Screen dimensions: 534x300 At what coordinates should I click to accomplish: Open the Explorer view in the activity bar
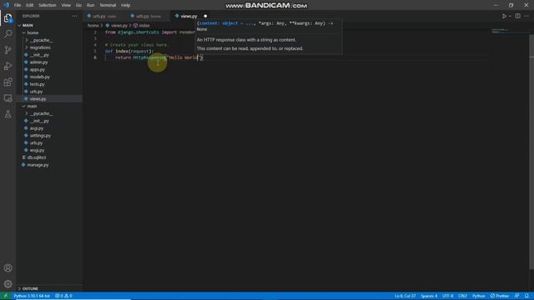[x=8, y=18]
